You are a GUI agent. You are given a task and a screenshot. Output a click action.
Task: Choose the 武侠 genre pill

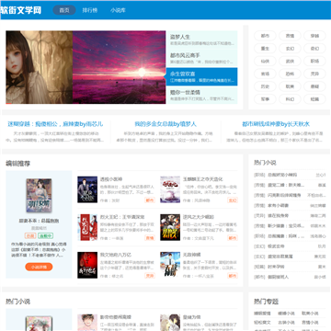290,62
